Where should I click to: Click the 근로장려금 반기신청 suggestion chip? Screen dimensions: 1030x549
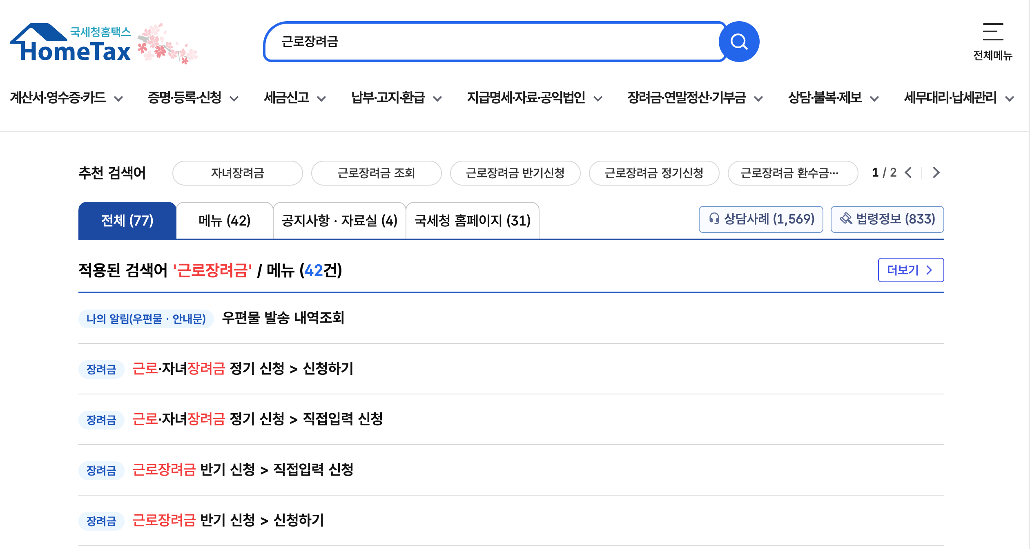coord(515,173)
